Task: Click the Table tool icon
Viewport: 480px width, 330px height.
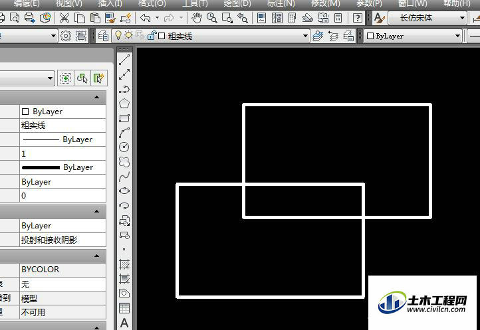Action: pyautogui.click(x=124, y=308)
